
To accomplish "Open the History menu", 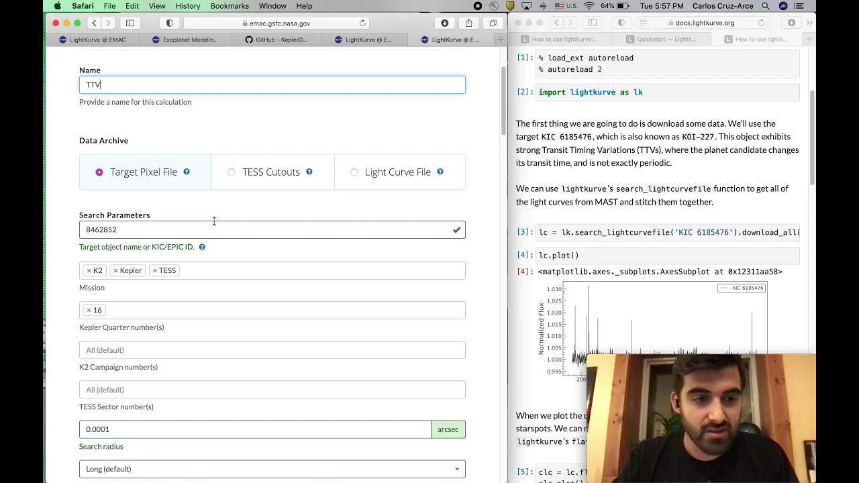I will coord(188,6).
